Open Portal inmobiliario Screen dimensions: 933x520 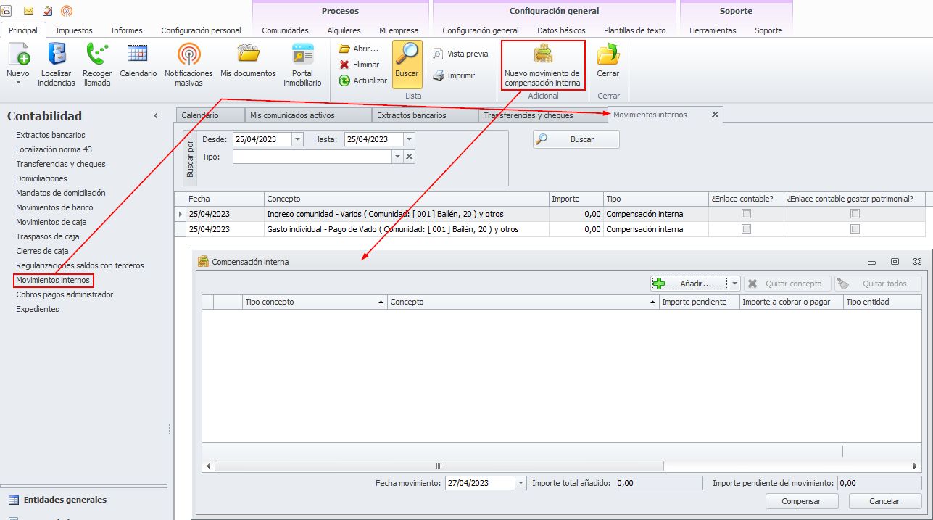tap(302, 65)
